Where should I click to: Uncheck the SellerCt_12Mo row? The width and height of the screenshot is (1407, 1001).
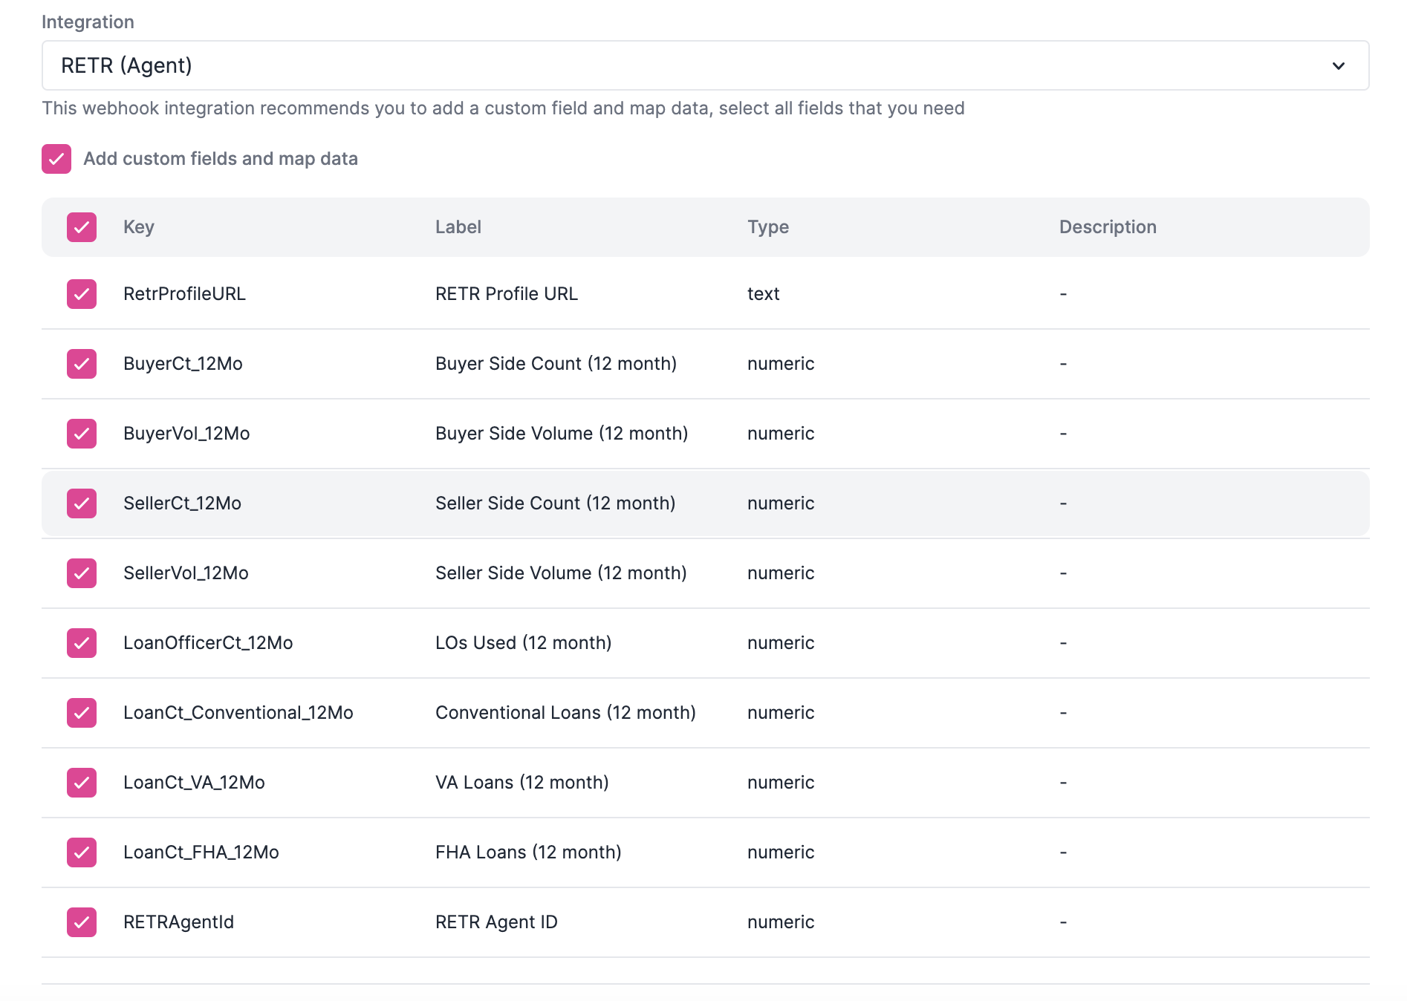click(82, 503)
